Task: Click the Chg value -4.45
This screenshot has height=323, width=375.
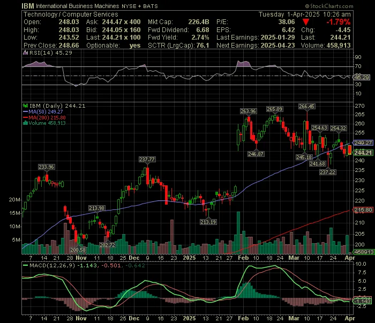Action: (x=343, y=30)
